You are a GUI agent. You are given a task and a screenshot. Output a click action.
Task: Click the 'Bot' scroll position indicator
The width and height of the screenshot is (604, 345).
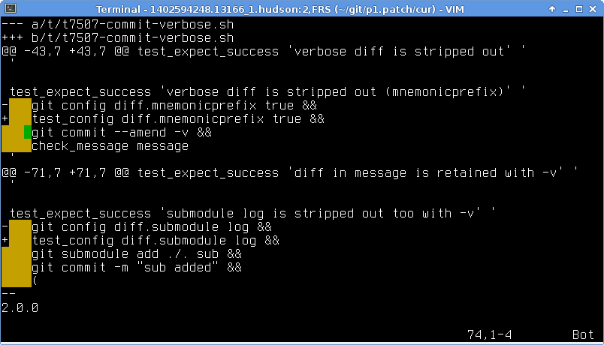583,334
